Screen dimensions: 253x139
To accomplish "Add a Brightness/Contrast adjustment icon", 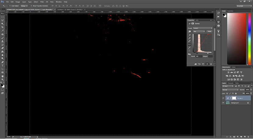I will (228, 72).
